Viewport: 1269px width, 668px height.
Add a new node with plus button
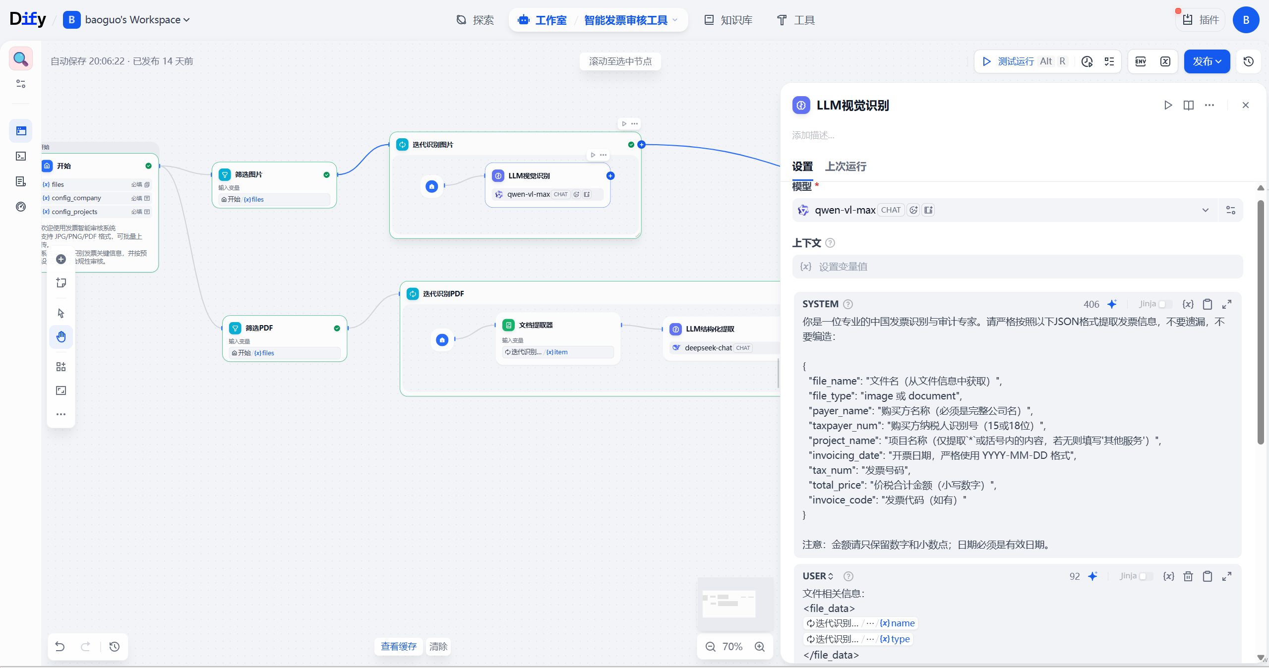click(x=61, y=259)
